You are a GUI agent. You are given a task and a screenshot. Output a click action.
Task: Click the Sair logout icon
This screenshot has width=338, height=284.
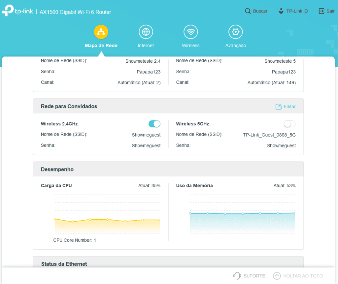pyautogui.click(x=321, y=11)
